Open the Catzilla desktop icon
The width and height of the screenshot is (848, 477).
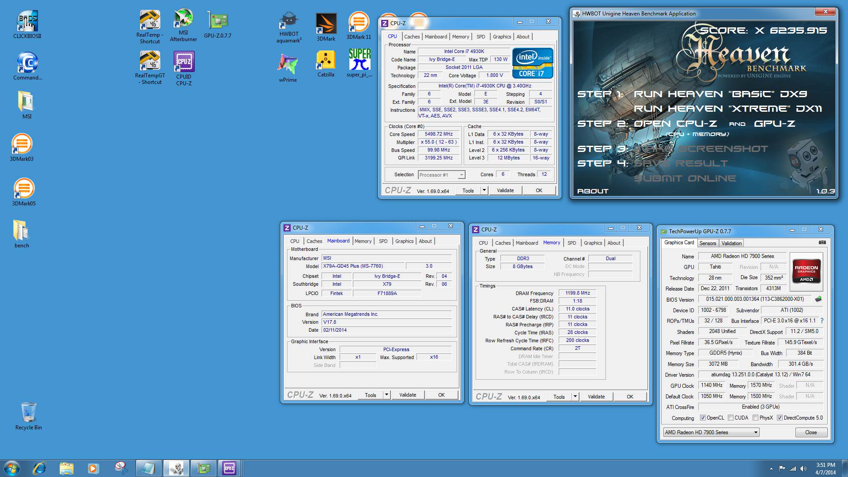coord(326,64)
